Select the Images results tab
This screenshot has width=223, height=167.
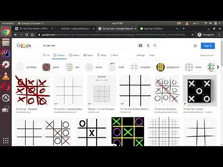(59, 55)
